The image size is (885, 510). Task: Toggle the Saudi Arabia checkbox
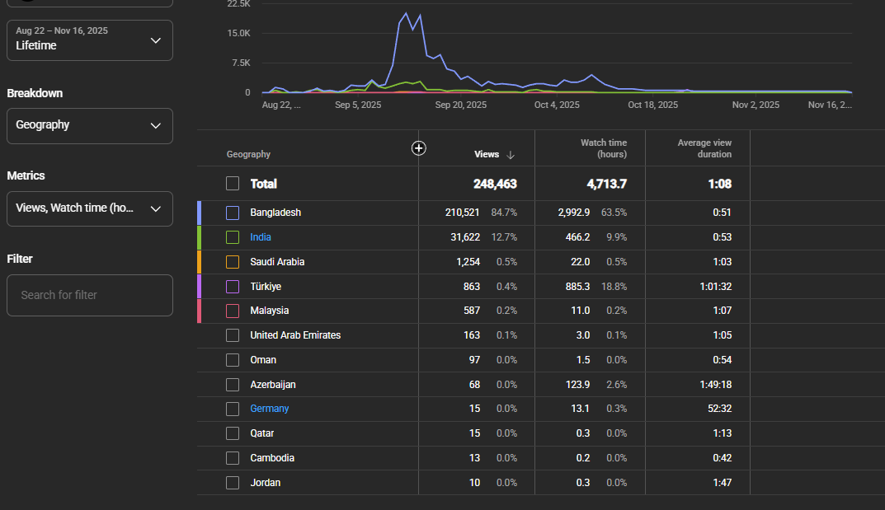233,262
